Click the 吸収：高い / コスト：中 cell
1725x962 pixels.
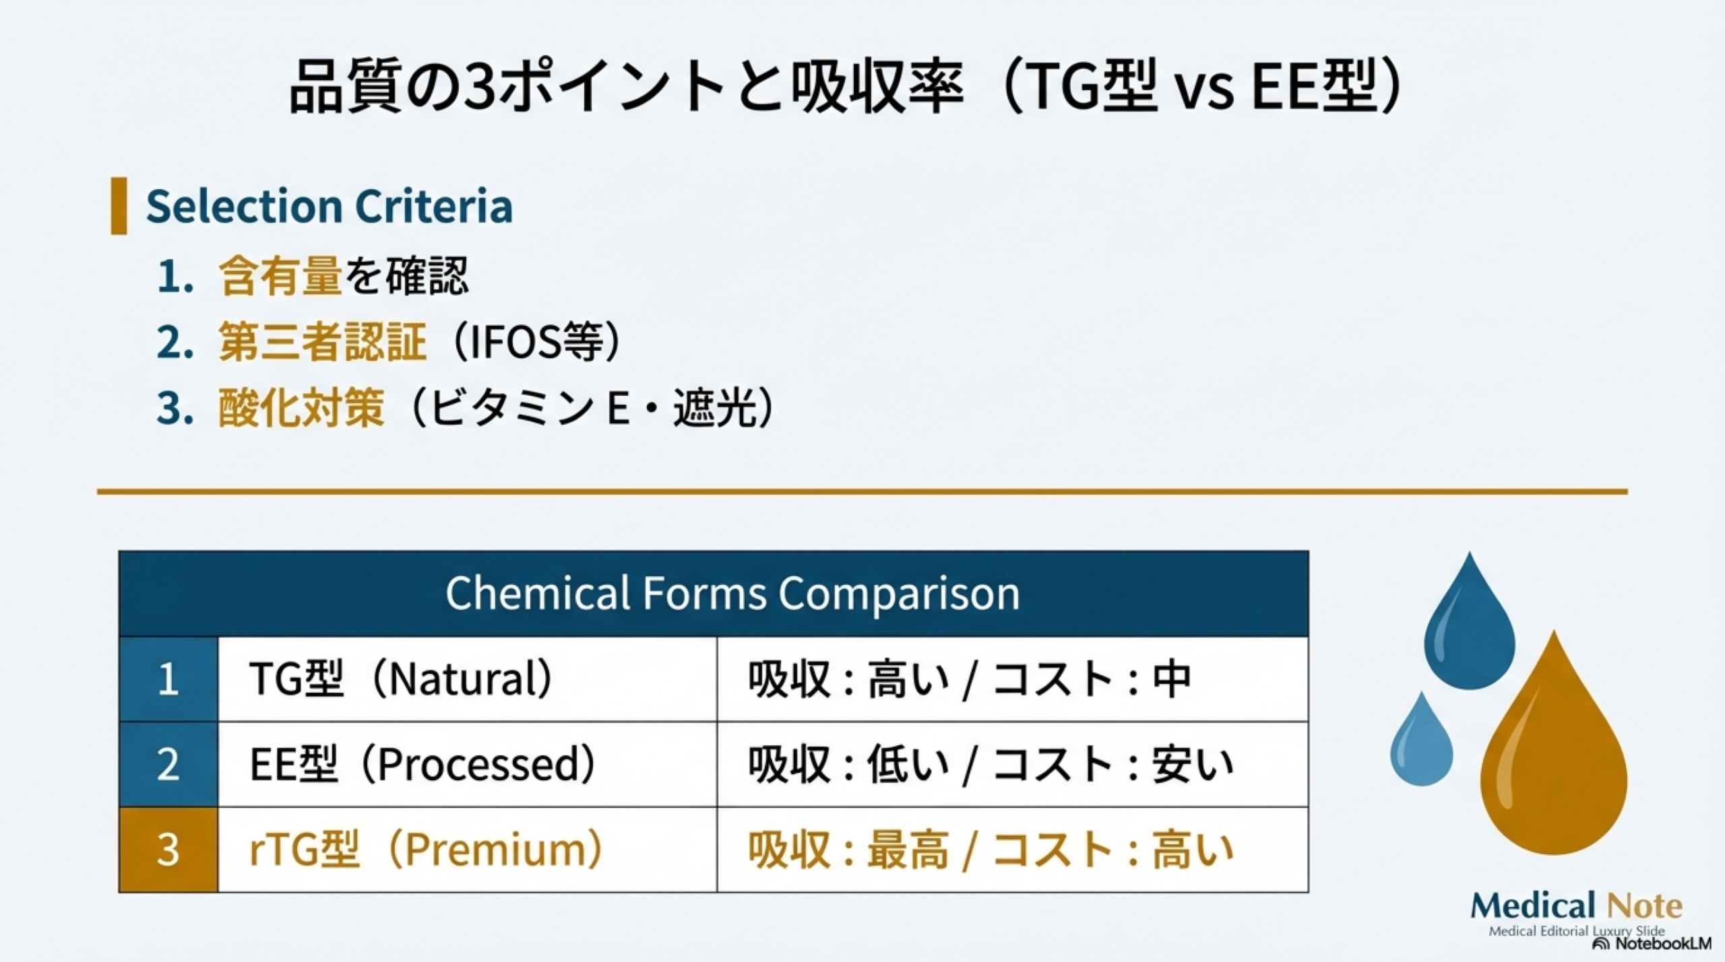pyautogui.click(x=1012, y=679)
